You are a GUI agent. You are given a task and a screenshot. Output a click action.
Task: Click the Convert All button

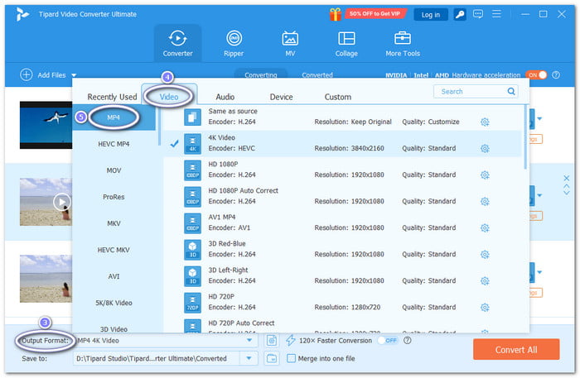516,349
